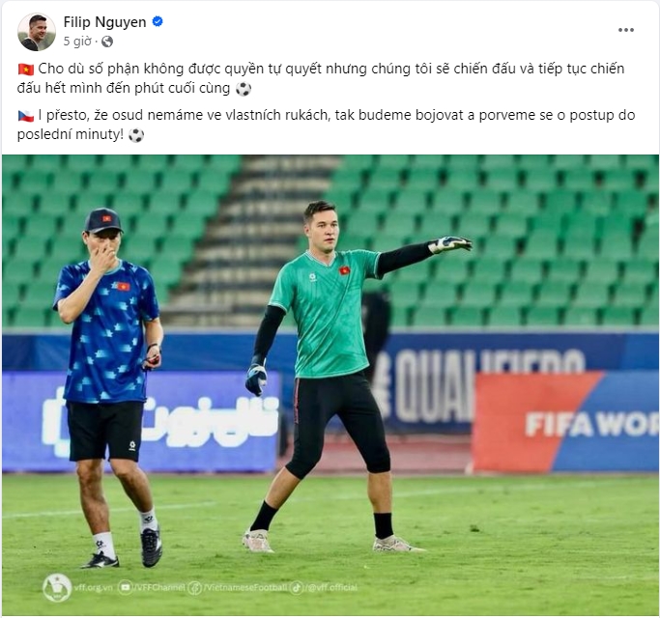
Task: Click the globe public privacy icon
Action: coord(107,42)
